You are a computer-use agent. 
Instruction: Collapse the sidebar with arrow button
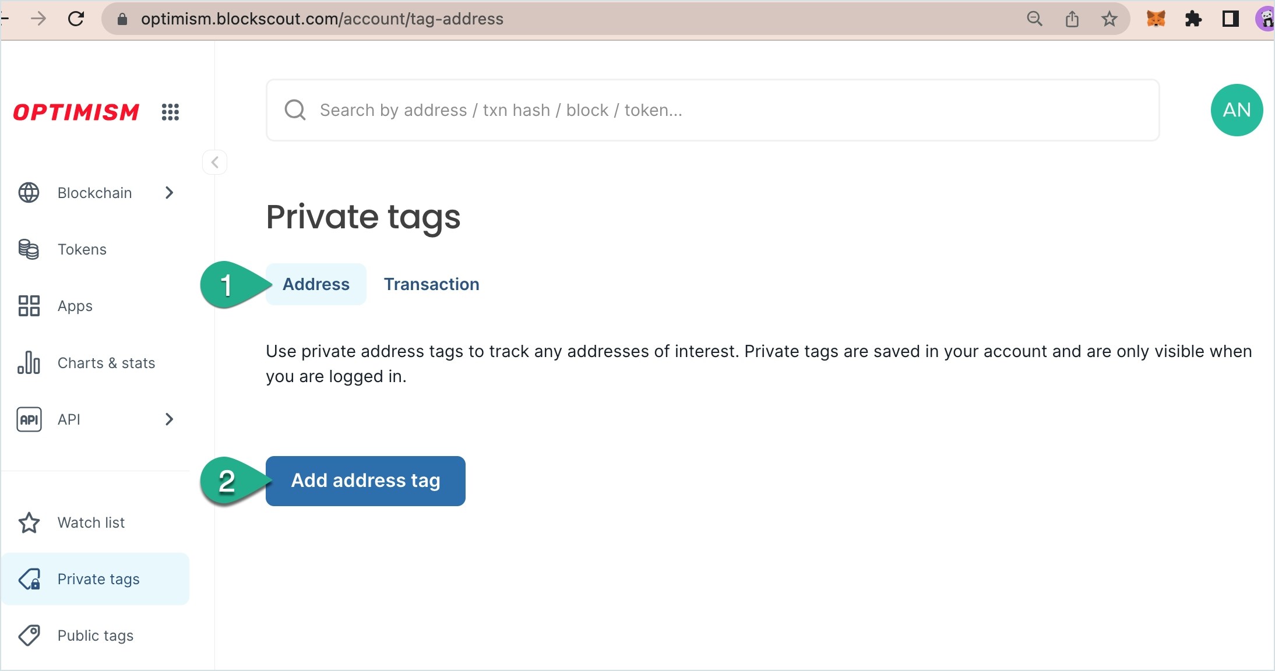click(x=214, y=162)
